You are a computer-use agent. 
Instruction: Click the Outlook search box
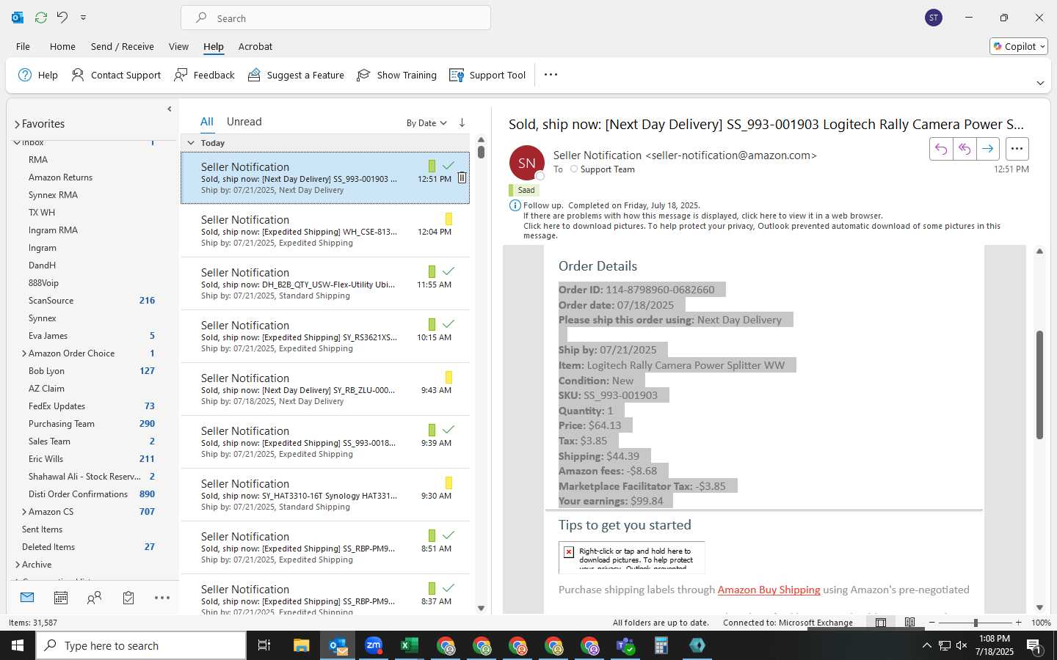tap(335, 18)
